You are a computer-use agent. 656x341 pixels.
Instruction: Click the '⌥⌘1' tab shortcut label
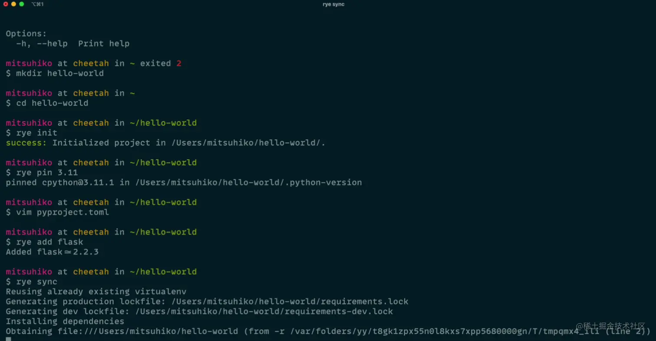coord(38,4)
